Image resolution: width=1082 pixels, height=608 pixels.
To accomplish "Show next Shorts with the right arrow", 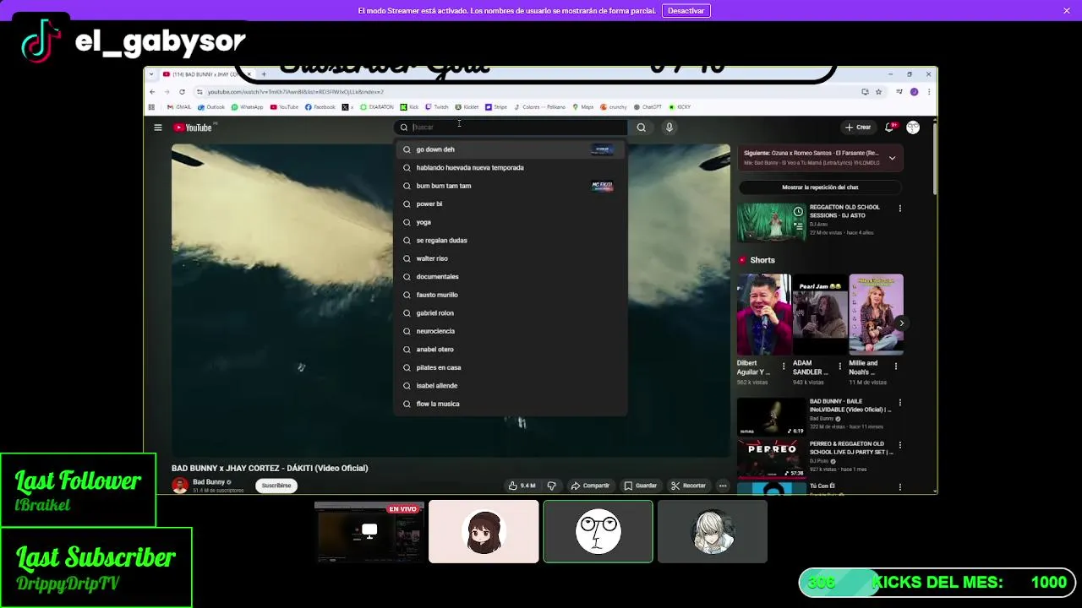I will (x=901, y=323).
